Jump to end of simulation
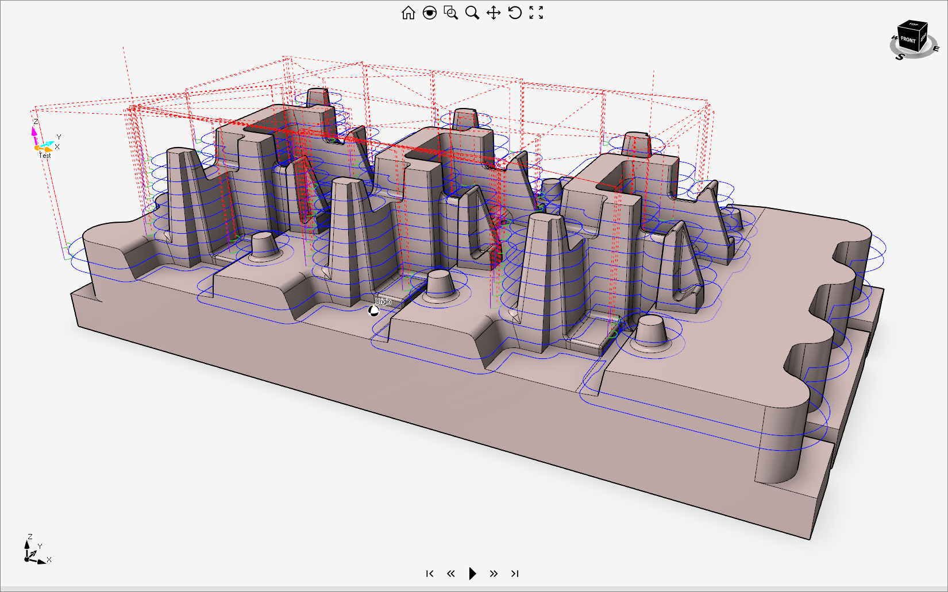948x592 pixels. pyautogui.click(x=515, y=573)
